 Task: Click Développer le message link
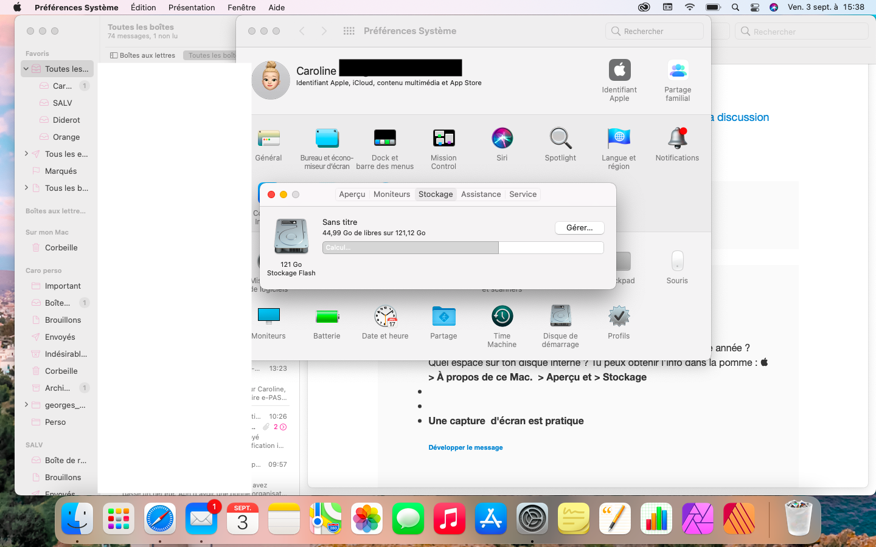[465, 447]
